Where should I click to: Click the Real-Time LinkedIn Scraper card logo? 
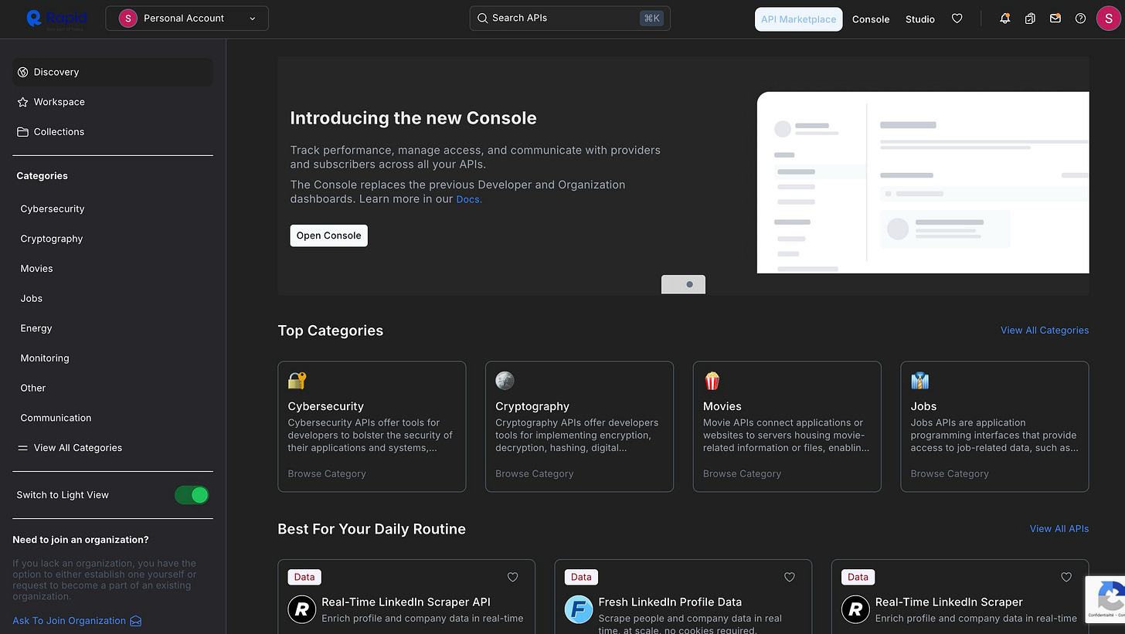(x=855, y=609)
